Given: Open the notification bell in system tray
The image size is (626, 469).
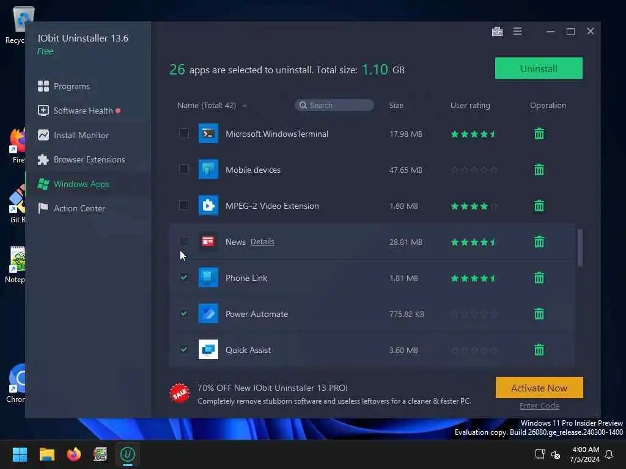Looking at the screenshot, I should [x=609, y=454].
